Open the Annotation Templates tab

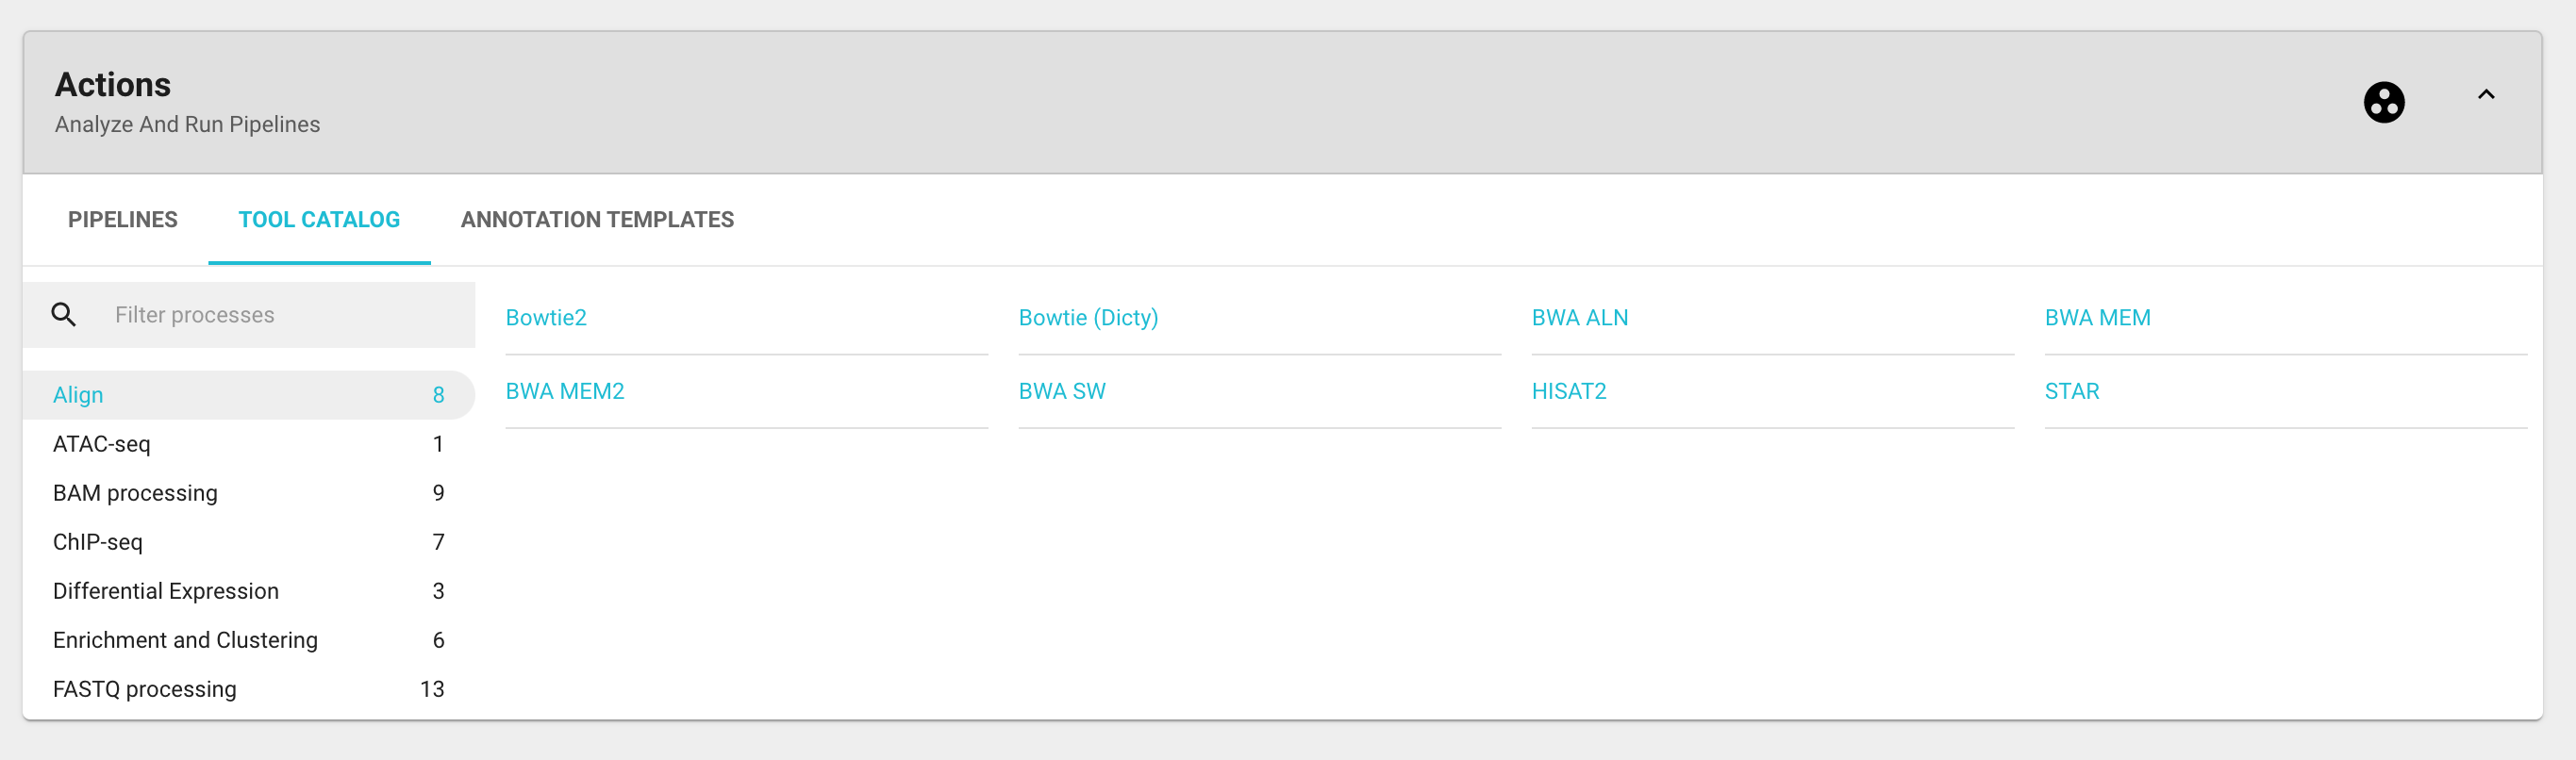point(597,220)
